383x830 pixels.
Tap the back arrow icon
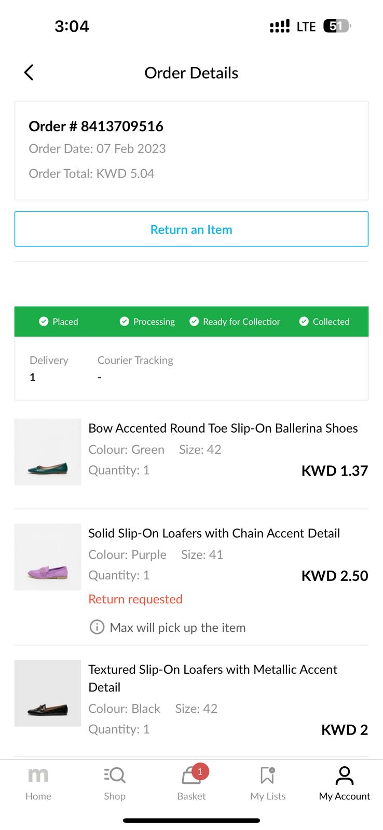point(29,73)
